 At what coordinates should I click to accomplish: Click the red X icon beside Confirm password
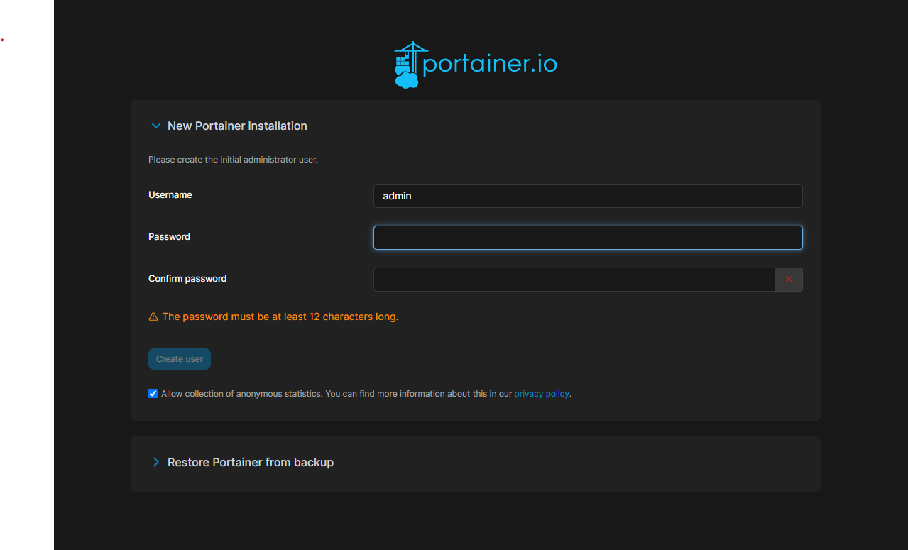[x=788, y=280]
